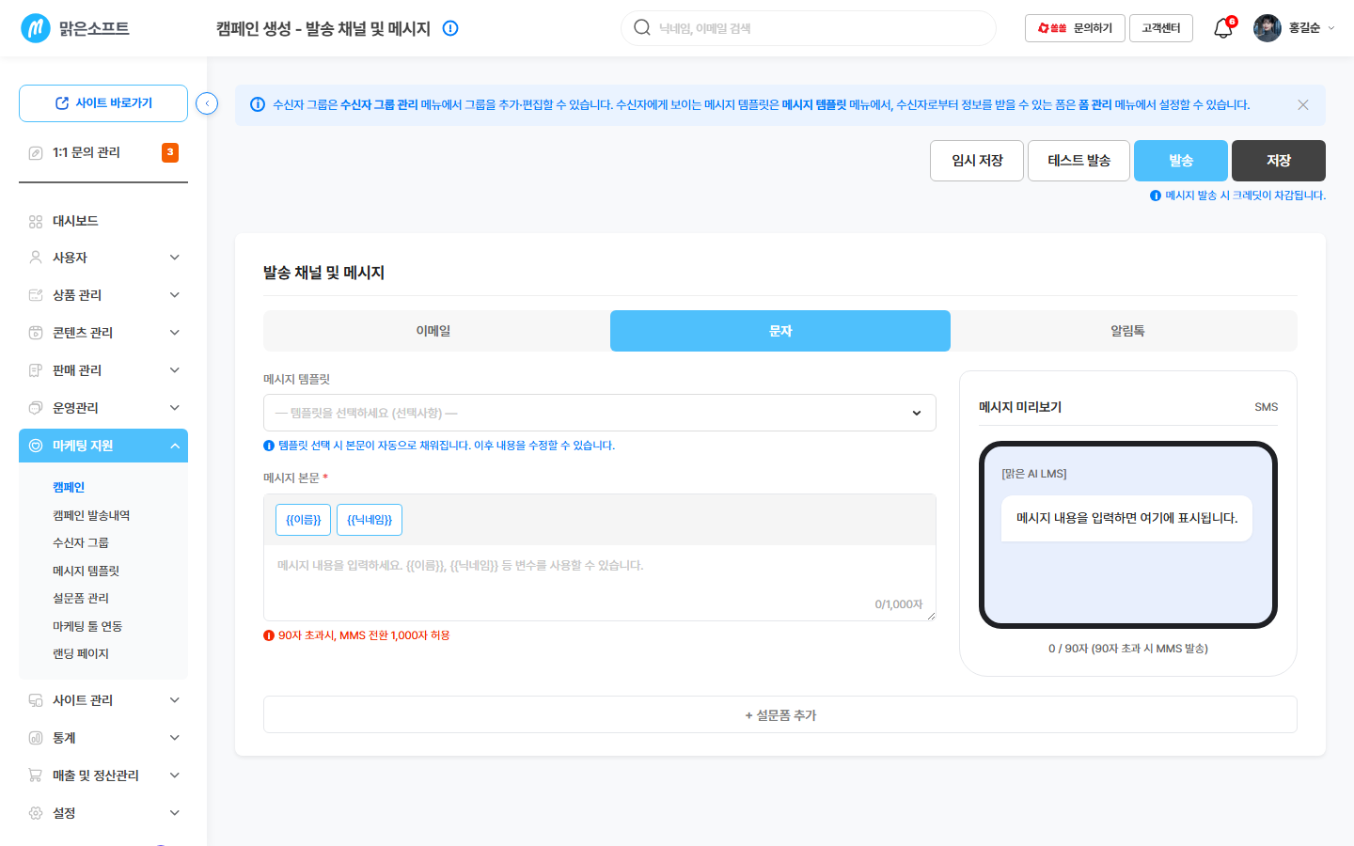Focus the 메시지 본문 textarea
Screen dimensions: 1354x846
(600, 583)
